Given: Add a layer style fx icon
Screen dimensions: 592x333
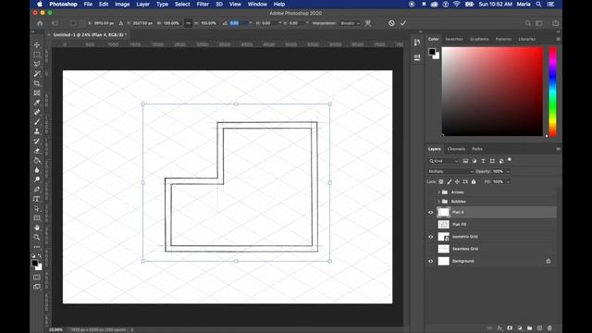Looking at the screenshot, I should [499, 328].
